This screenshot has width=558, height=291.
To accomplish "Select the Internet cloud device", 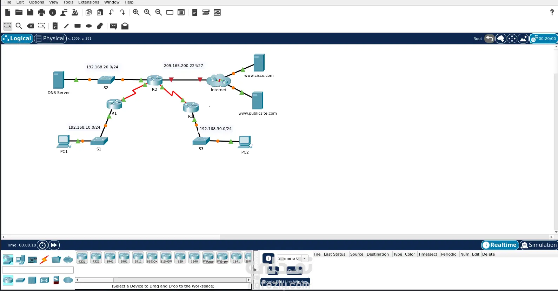I will [x=219, y=81].
